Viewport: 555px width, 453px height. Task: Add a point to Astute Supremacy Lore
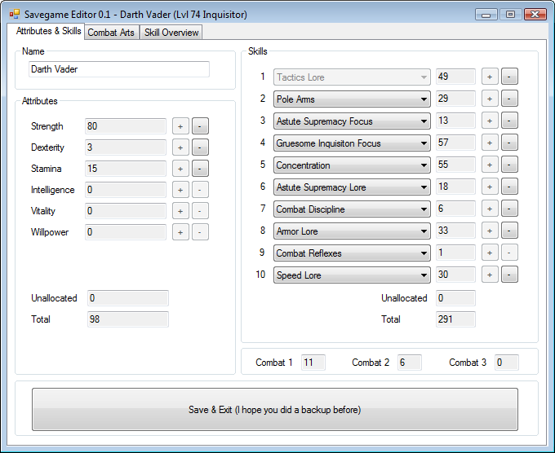[x=490, y=187]
